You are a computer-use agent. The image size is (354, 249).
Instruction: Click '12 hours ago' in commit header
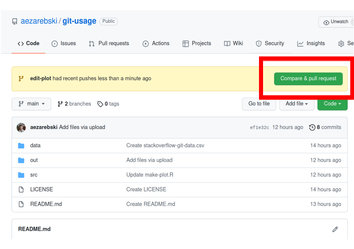click(x=288, y=127)
